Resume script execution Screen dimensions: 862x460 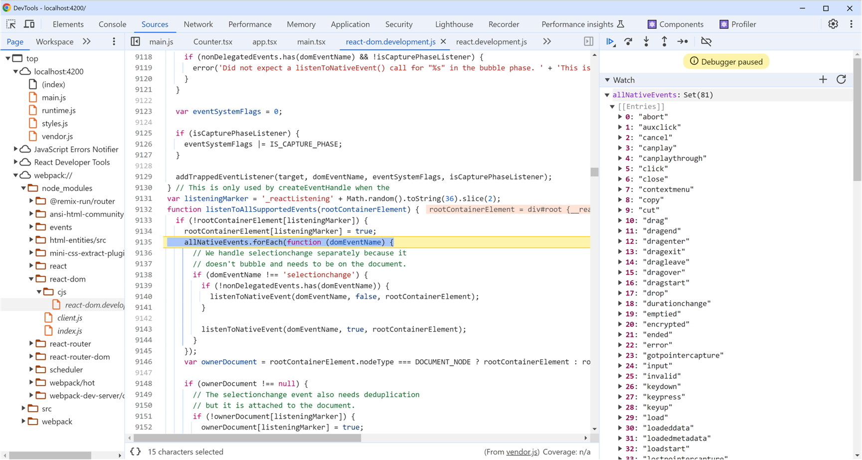click(610, 41)
